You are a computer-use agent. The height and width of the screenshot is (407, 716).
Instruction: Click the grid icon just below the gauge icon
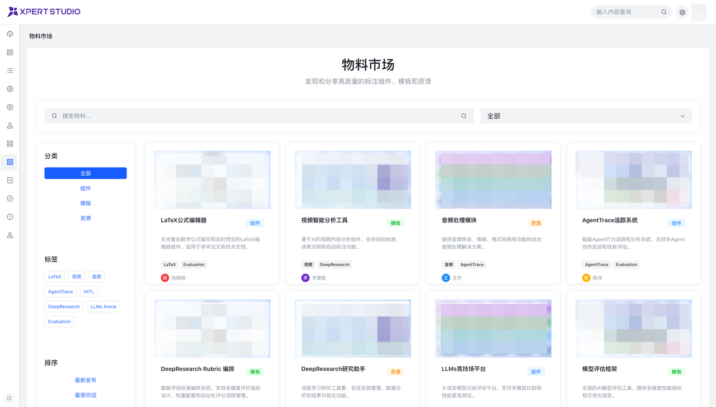pyautogui.click(x=10, y=53)
